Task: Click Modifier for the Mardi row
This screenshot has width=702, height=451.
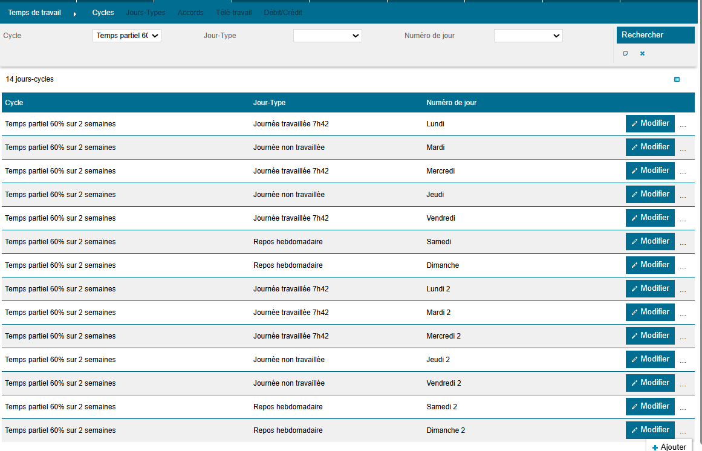Action: (650, 147)
